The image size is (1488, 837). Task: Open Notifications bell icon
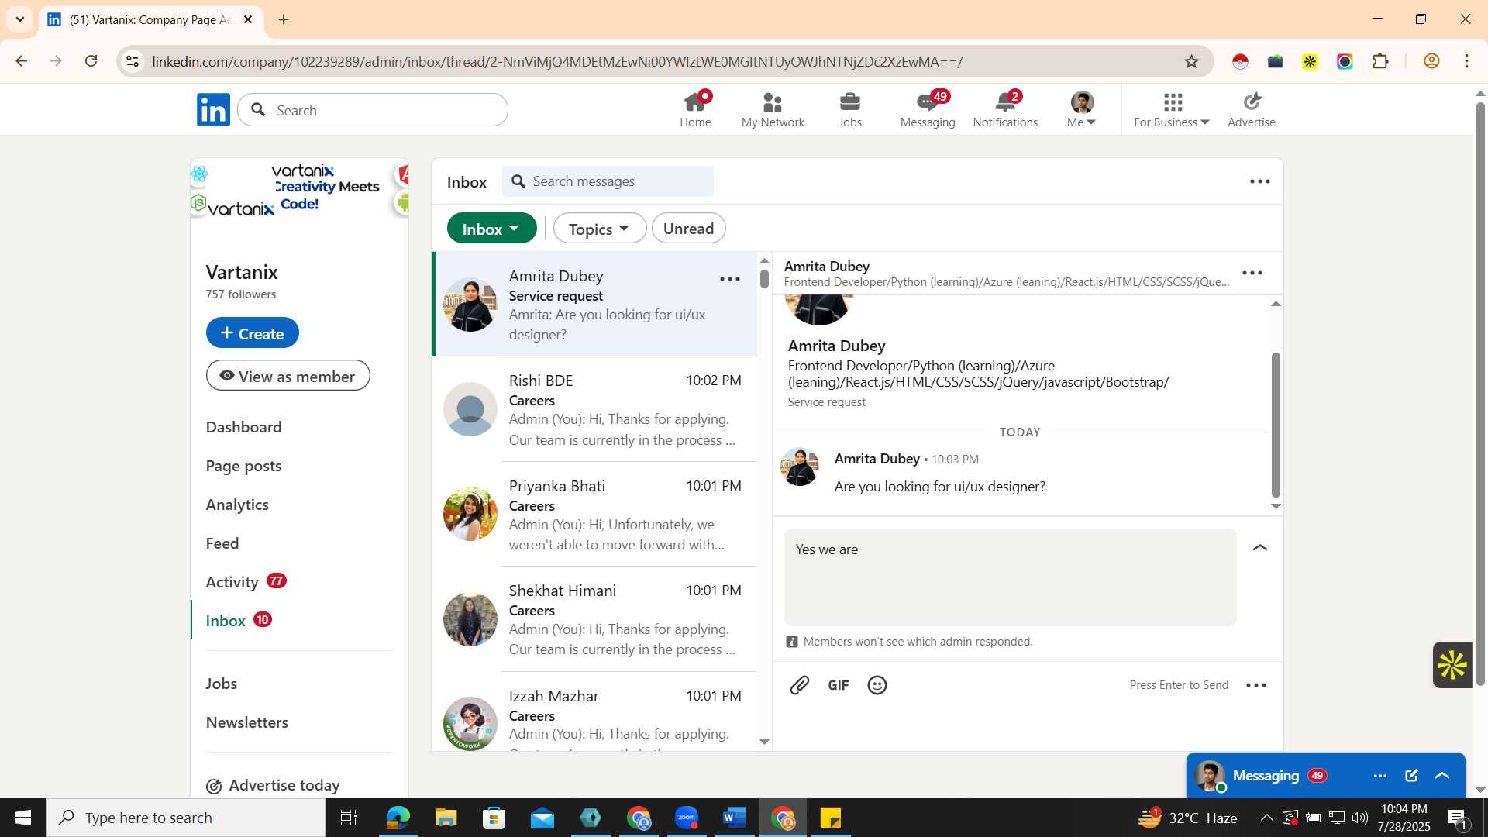click(x=1005, y=109)
